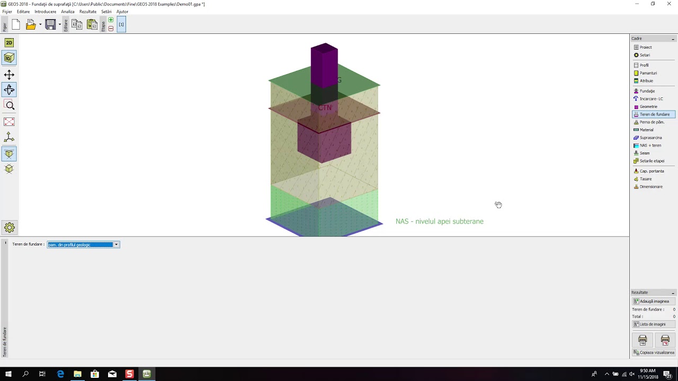Screen dimensions: 678x381
Task: Click the Lista de imagini button
Action: pyautogui.click(x=654, y=324)
